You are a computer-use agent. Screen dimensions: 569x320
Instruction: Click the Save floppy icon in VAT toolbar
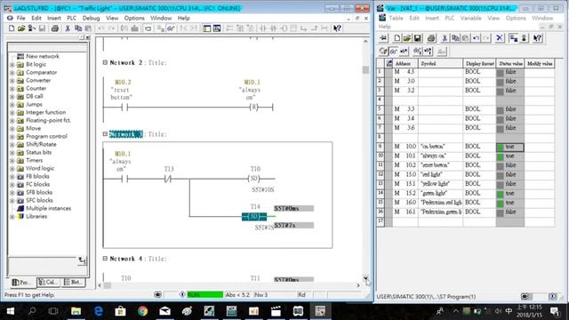click(417, 37)
